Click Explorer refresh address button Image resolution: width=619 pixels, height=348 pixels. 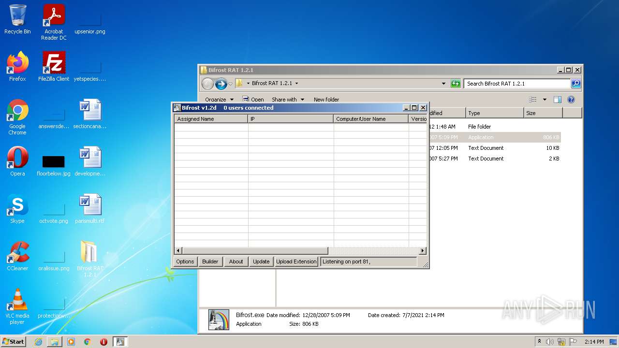coord(456,84)
